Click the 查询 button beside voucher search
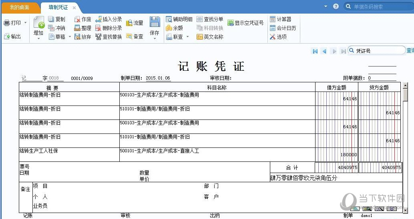 tap(410, 50)
